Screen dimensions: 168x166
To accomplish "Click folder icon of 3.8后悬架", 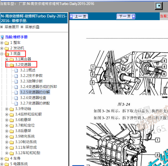I will [x=12, y=131].
